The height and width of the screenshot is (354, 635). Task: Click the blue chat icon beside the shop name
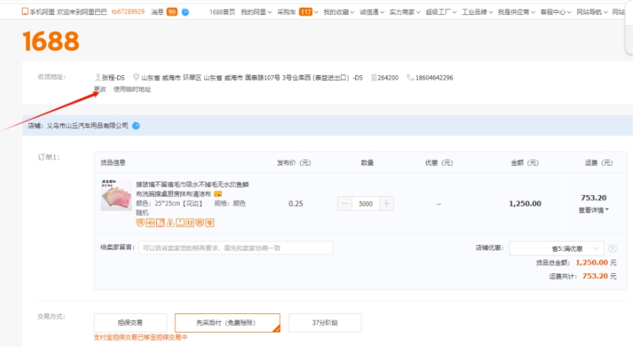137,126
